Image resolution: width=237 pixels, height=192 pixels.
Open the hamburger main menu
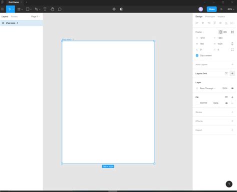pyautogui.click(x=2, y=9)
